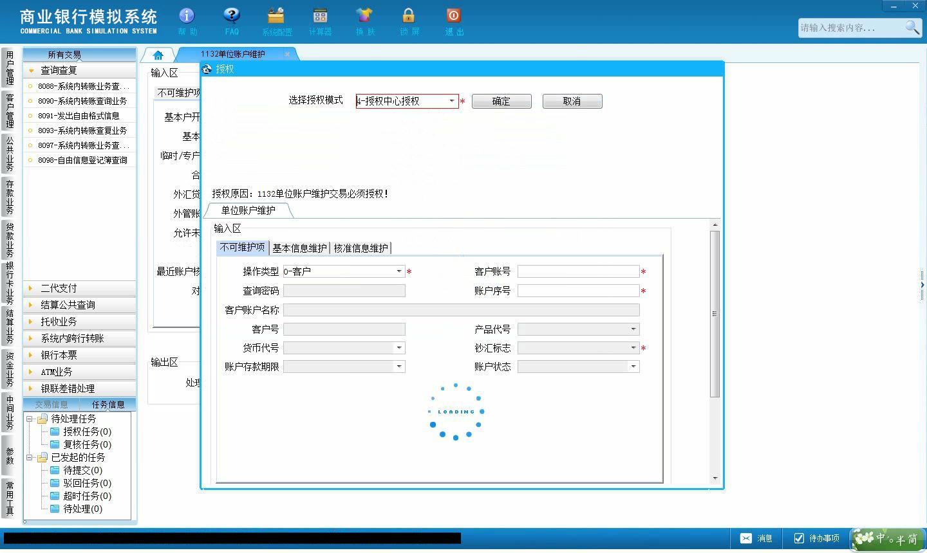Open the 产品代号 dropdown

pos(633,329)
